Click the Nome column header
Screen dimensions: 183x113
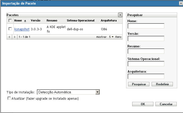pos(18,20)
